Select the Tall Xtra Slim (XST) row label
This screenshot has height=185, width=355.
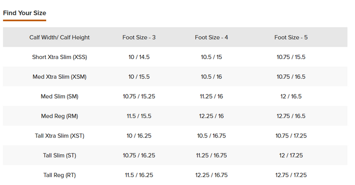59,136
